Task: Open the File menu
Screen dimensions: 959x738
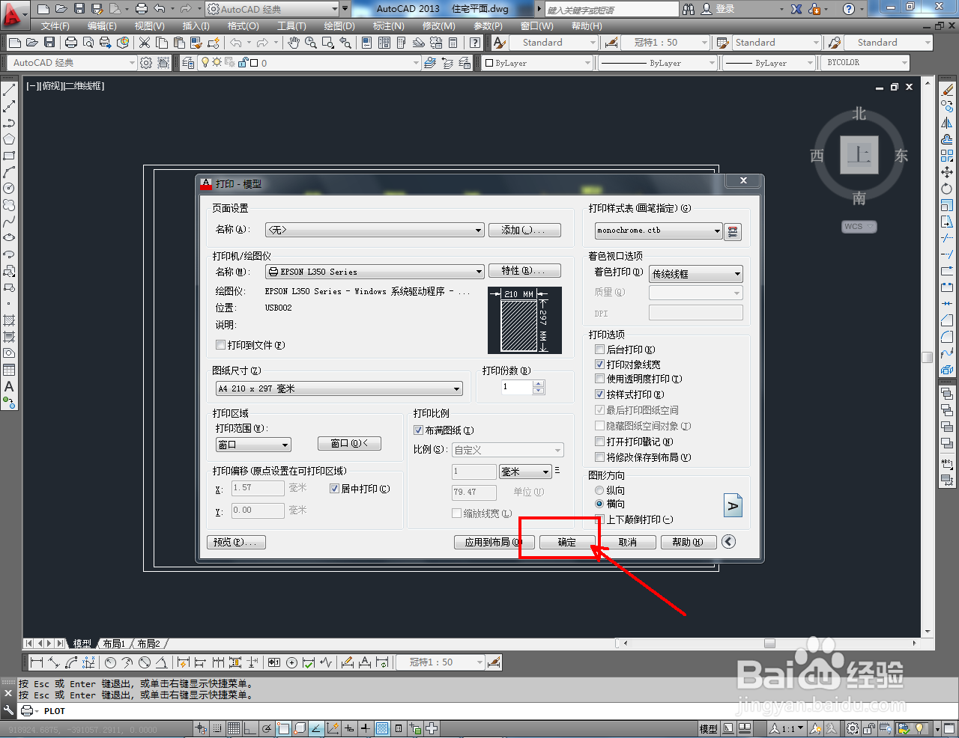Action: click(55, 26)
